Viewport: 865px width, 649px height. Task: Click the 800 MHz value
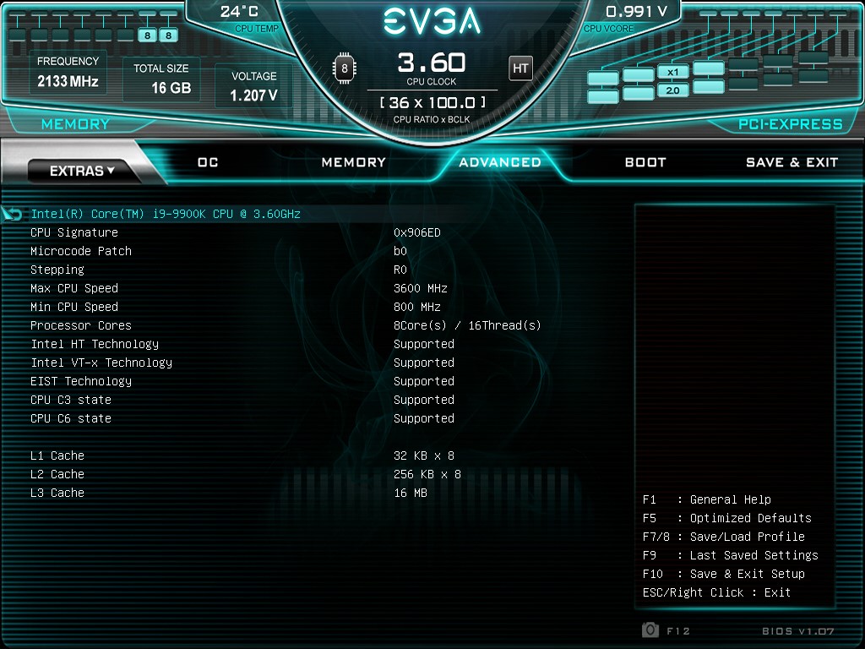coord(417,307)
